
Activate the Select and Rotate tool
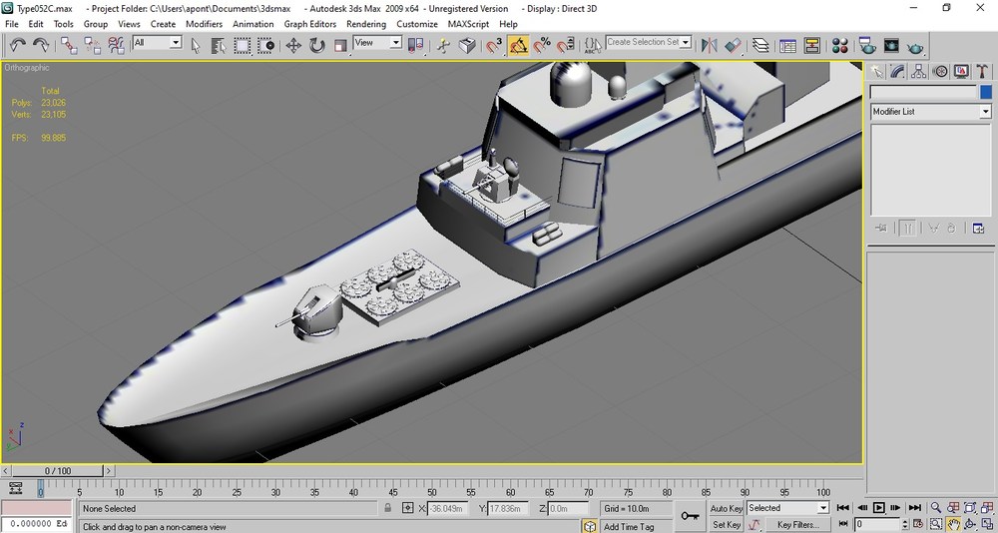317,45
